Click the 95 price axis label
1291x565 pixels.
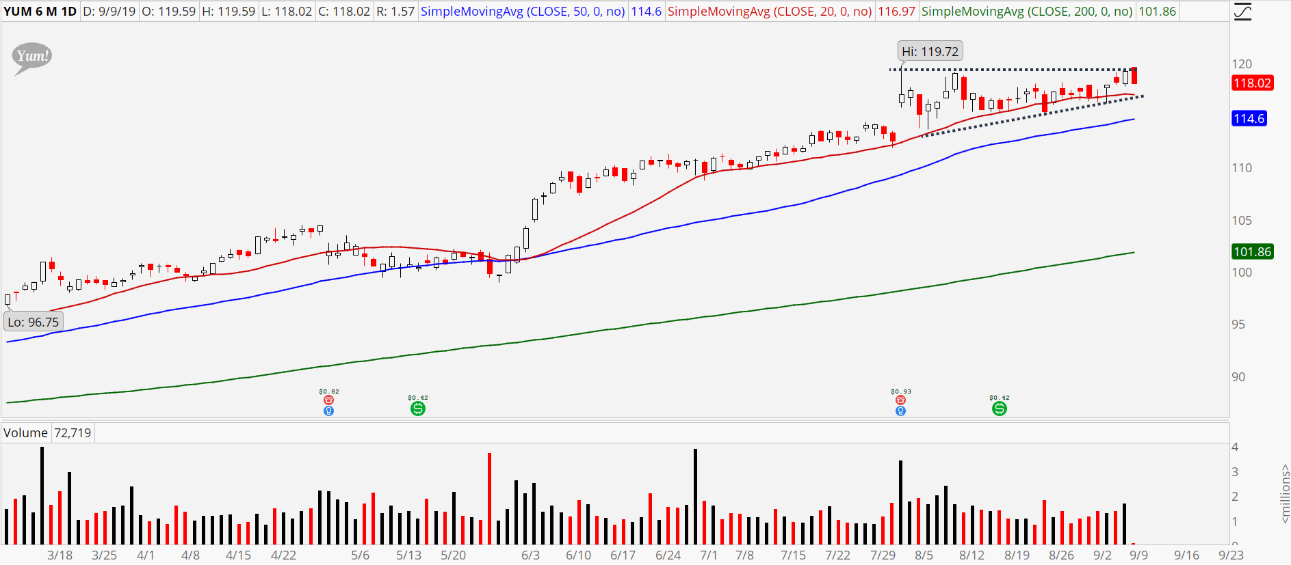coord(1238,325)
